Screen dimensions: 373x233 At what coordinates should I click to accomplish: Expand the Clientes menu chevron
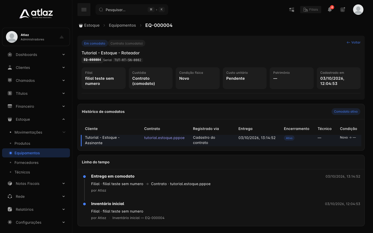pos(63,68)
